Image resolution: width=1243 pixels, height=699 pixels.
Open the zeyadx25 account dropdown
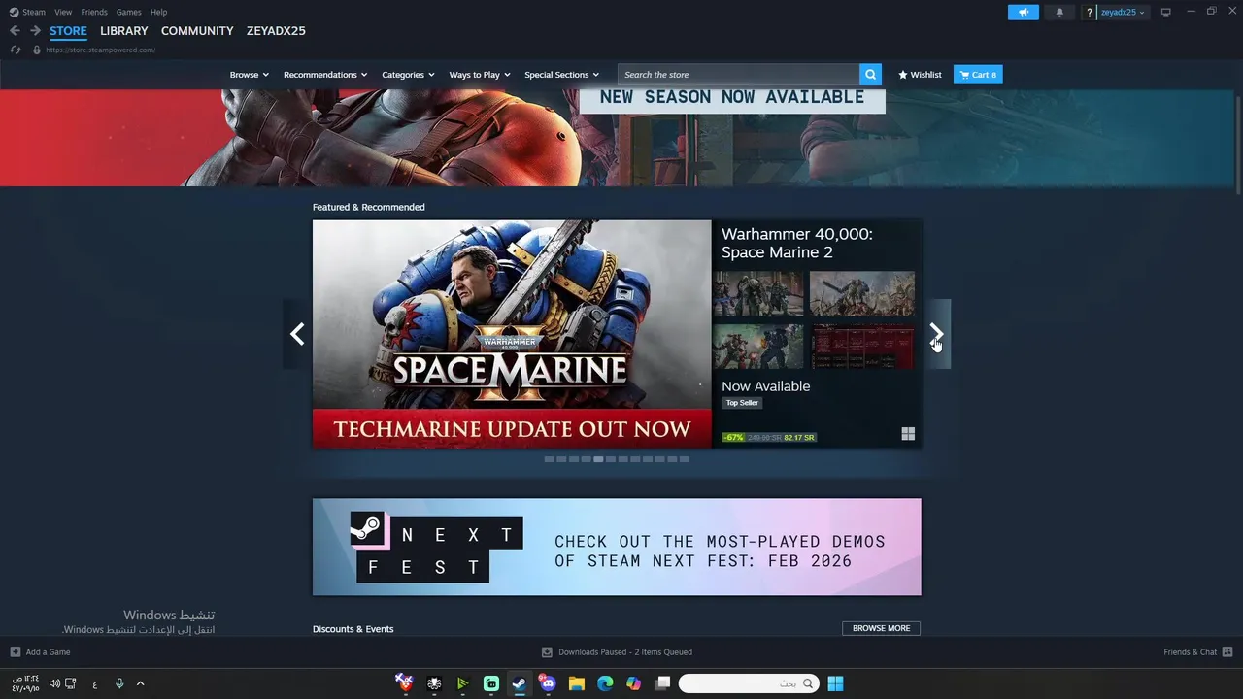pyautogui.click(x=1123, y=12)
